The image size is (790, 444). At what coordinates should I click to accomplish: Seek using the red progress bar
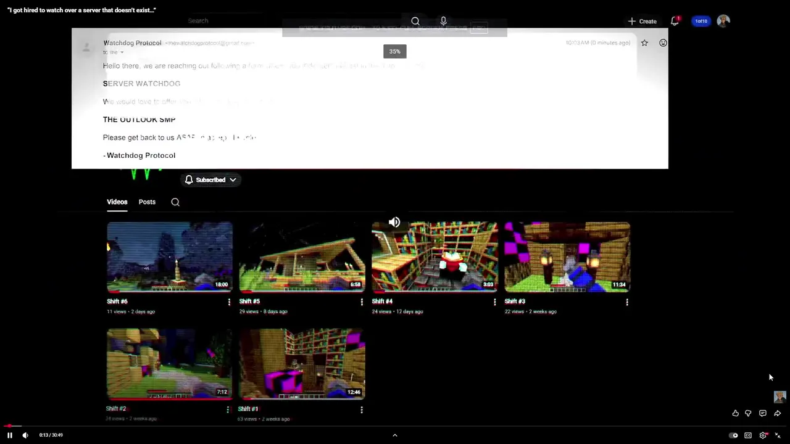pos(395,426)
